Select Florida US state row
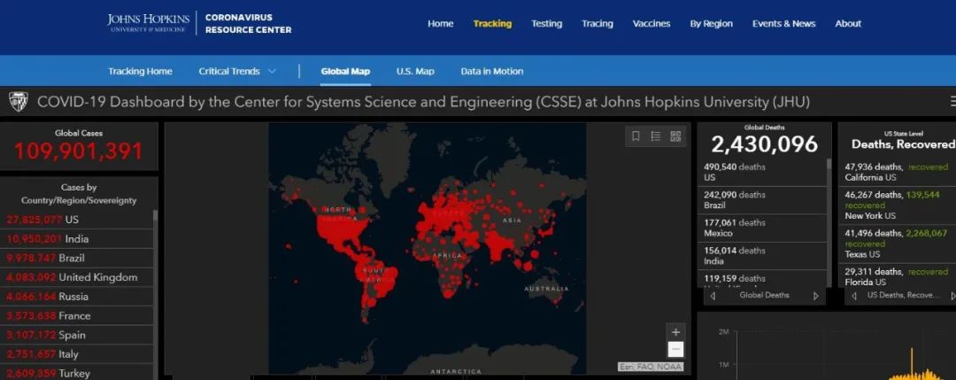Image resolution: width=956 pixels, height=380 pixels. pos(897,276)
